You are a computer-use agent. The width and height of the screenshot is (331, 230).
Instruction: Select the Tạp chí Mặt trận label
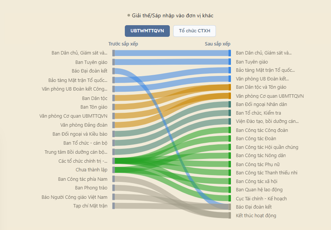tap(90, 206)
